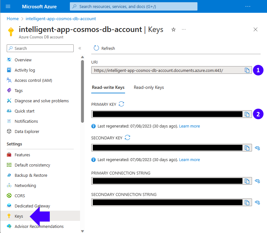
Task: Open more options ellipsis beside page title
Action: [x=183, y=29]
